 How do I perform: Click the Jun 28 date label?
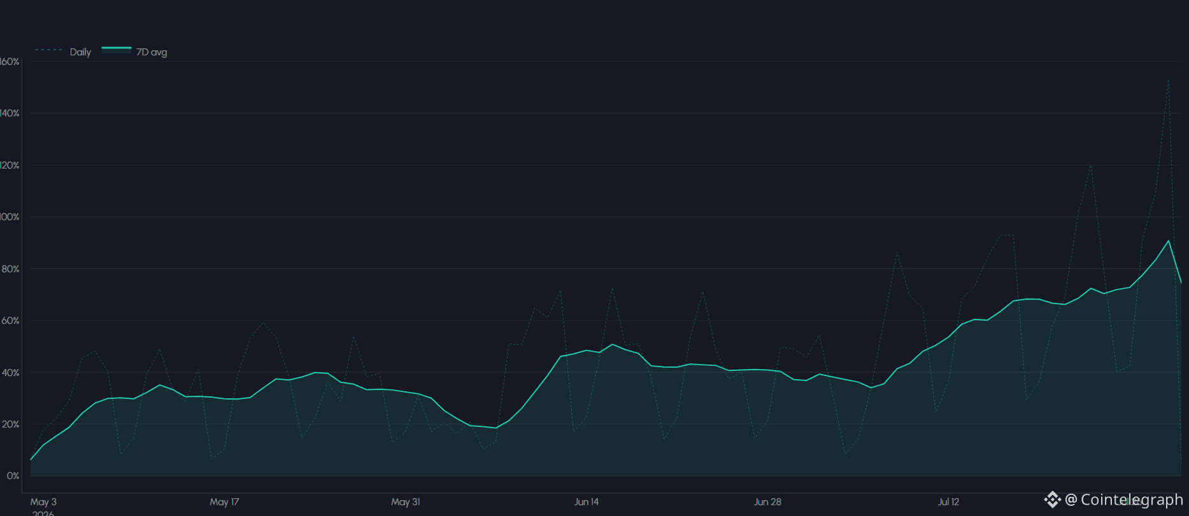coord(767,502)
